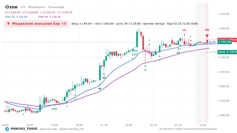Click the 2 950.00 price axis label
237x133 pixels.
224,101
